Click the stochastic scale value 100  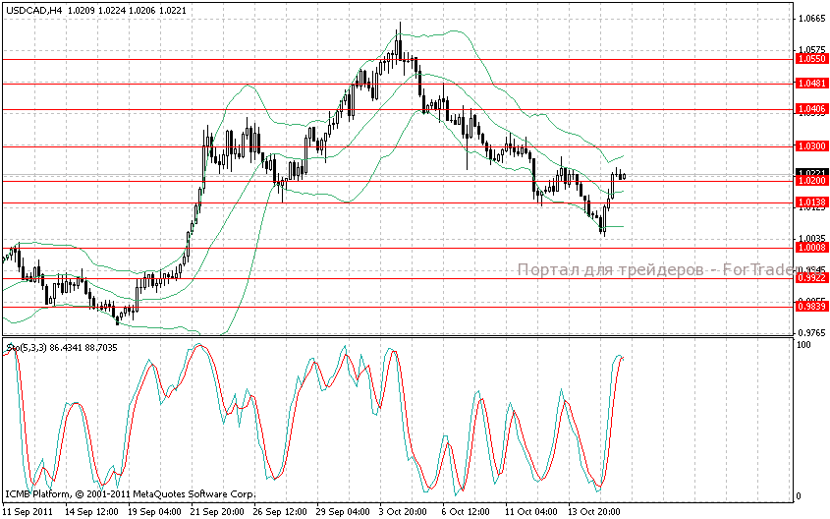click(x=804, y=345)
